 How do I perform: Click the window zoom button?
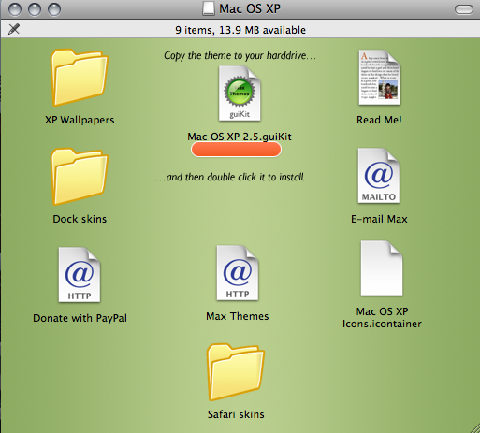[x=54, y=9]
